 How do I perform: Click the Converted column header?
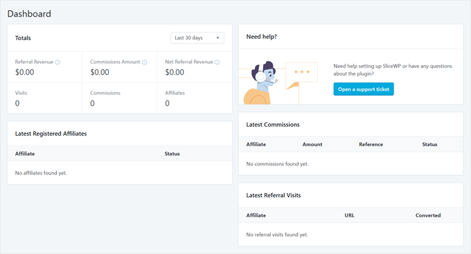(x=428, y=215)
